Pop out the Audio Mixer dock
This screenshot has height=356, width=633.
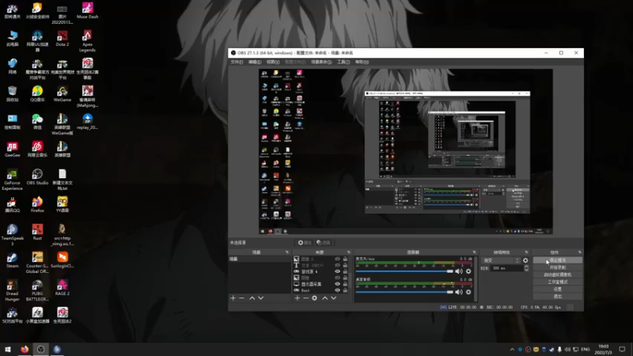[x=474, y=252]
